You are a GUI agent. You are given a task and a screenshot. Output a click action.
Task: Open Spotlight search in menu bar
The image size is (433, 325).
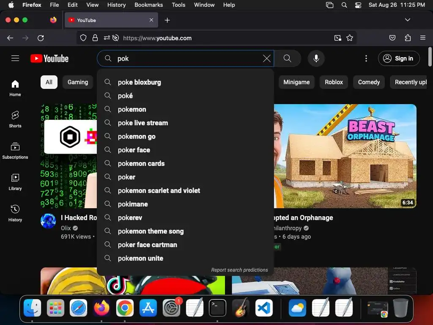(344, 5)
